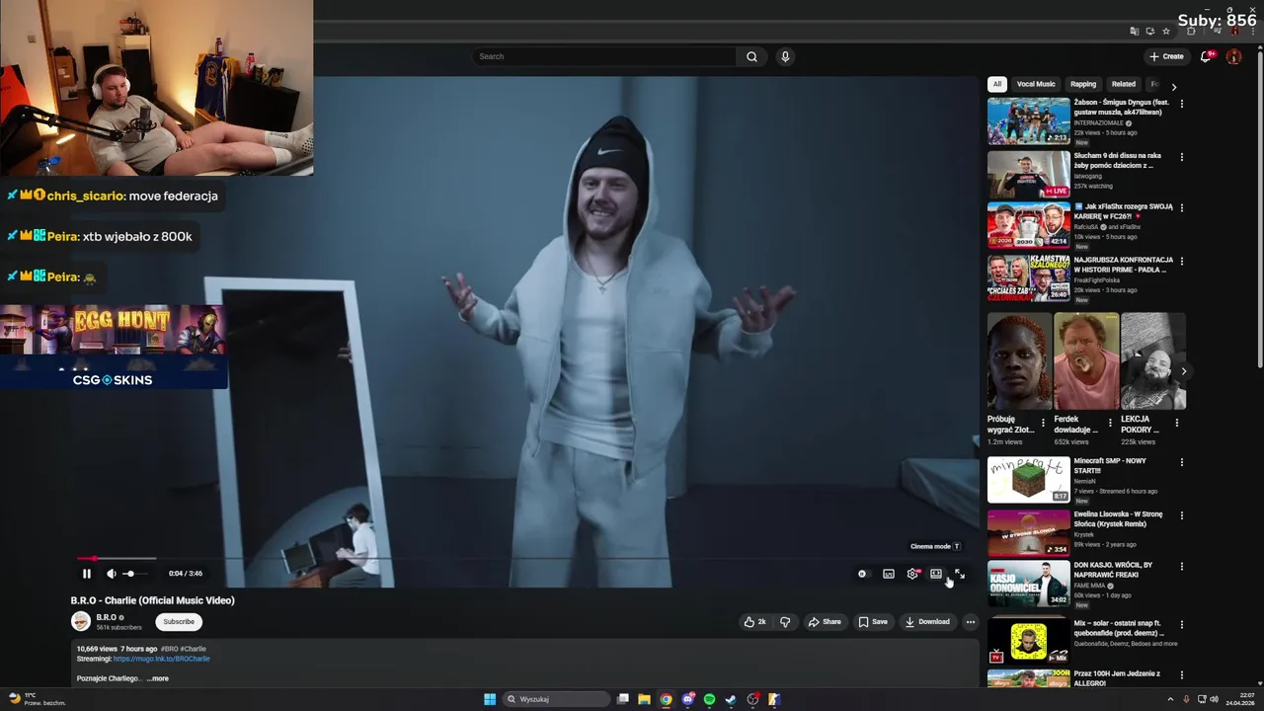Click the translate page icon in address bar
Image resolution: width=1264 pixels, height=711 pixels.
tap(1135, 32)
